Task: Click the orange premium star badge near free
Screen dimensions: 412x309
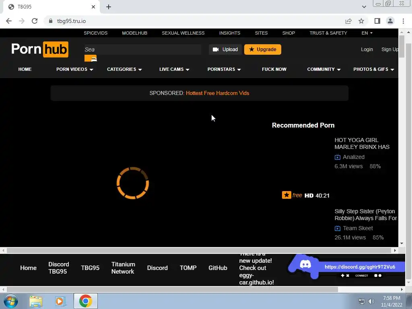Action: [286, 195]
